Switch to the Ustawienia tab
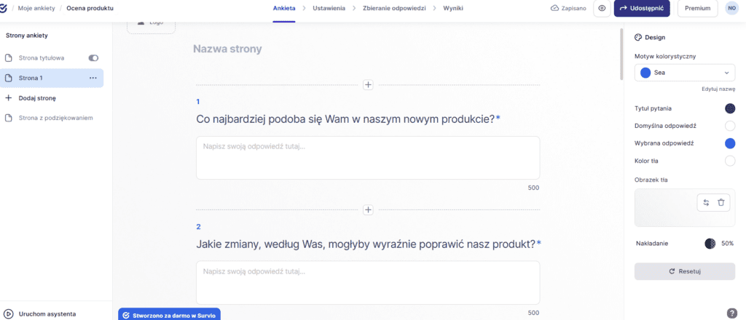This screenshot has width=746, height=320. point(329,8)
